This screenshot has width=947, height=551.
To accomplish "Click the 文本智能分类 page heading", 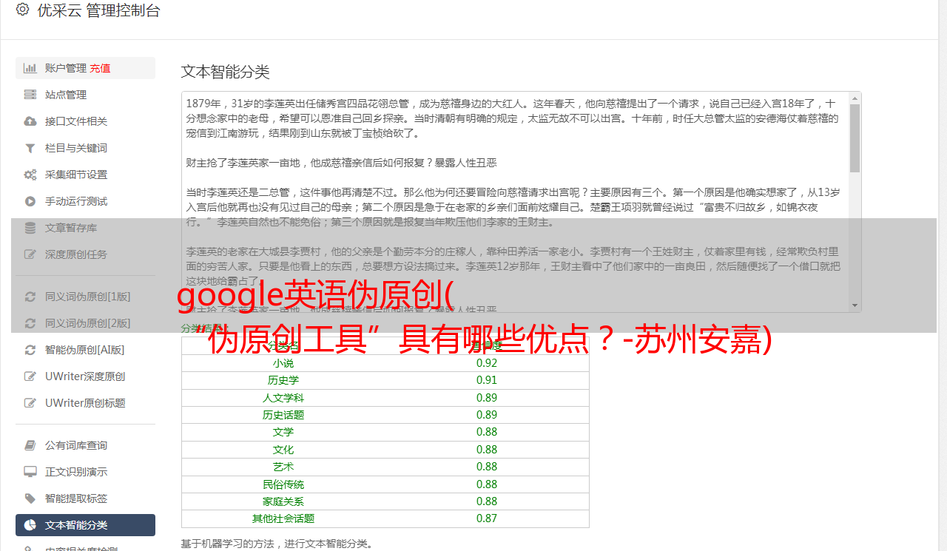I will [225, 72].
